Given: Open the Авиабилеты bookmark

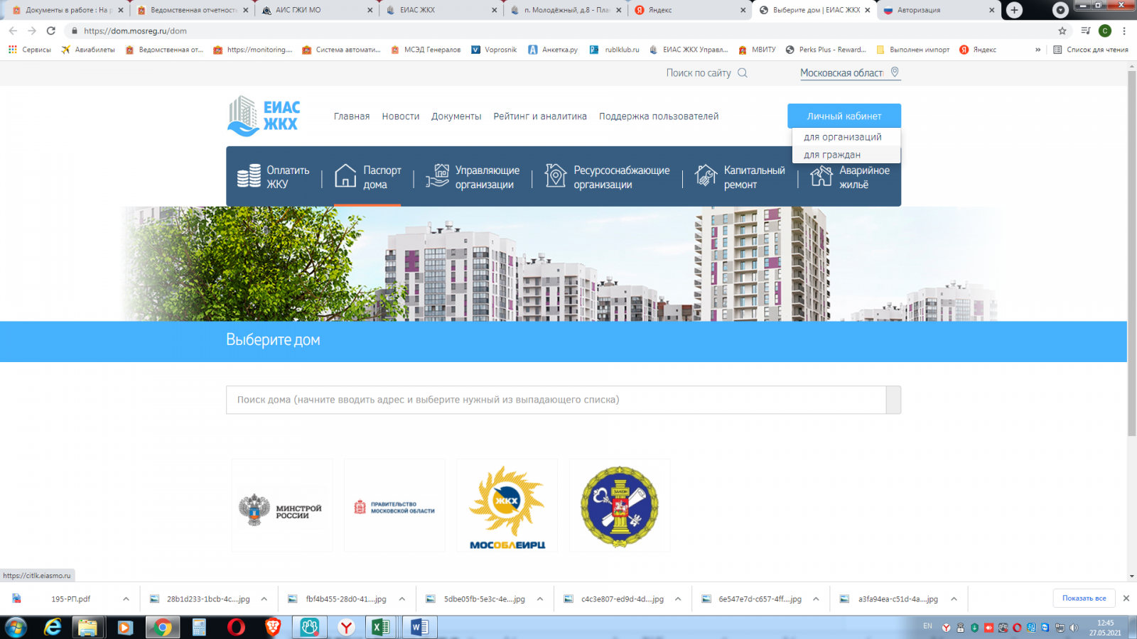Looking at the screenshot, I should pyautogui.click(x=88, y=50).
